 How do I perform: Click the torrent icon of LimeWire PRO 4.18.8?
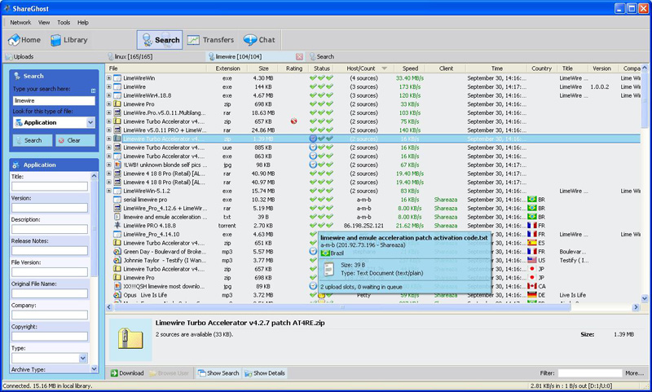(x=117, y=225)
